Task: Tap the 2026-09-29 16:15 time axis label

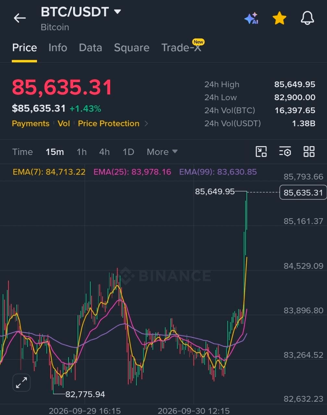Action: (x=85, y=411)
